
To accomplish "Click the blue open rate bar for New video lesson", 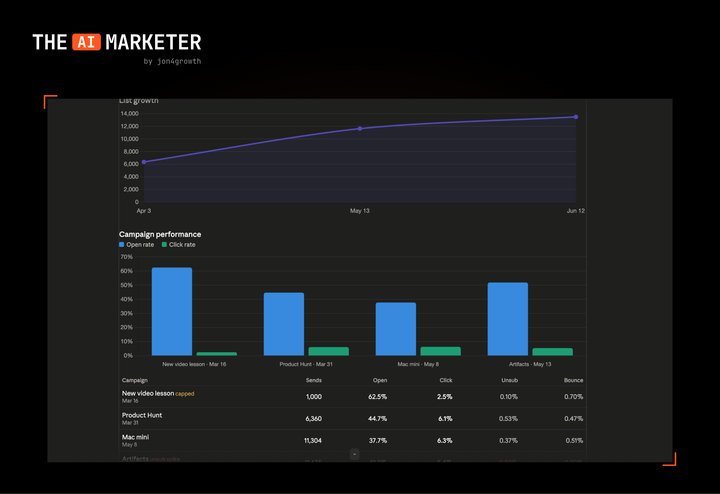I will click(172, 311).
